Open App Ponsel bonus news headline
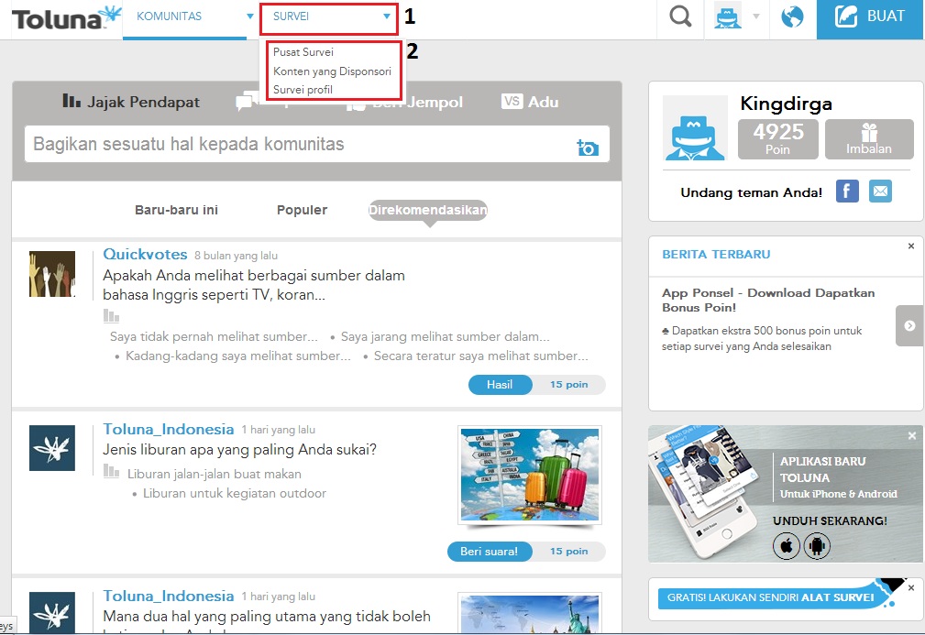The image size is (925, 635). pos(768,301)
